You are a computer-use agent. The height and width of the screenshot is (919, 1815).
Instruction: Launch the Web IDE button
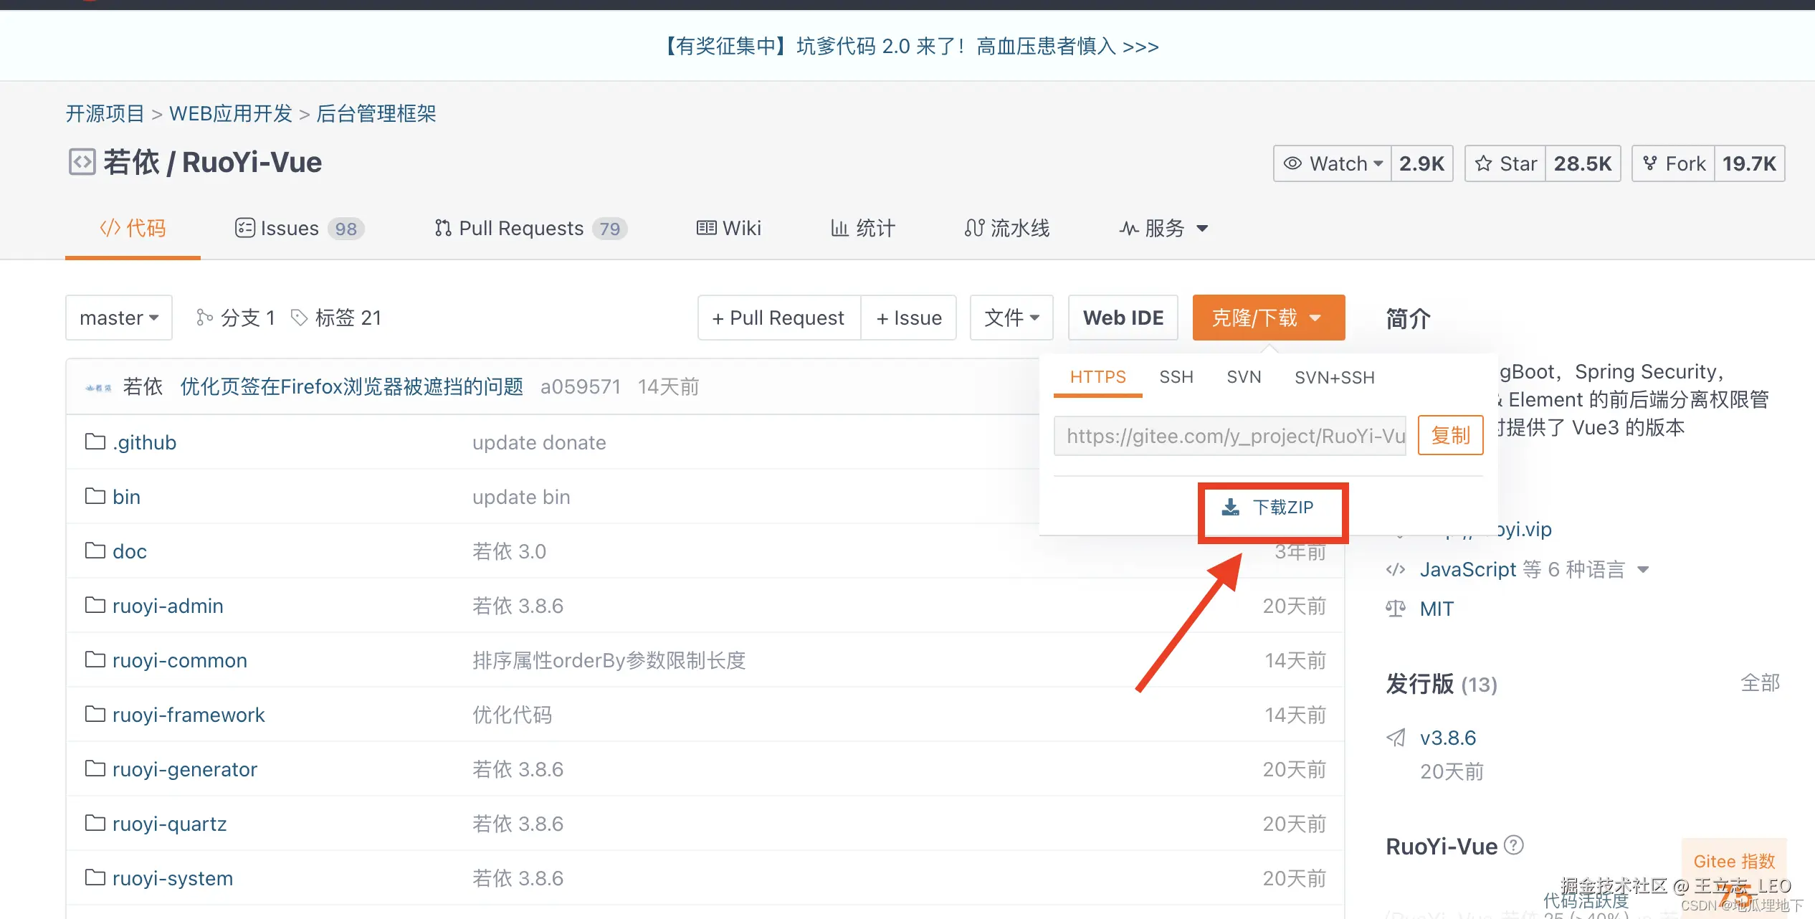coord(1123,318)
